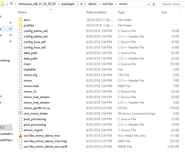Select post_processing C Source File
Screen dimensions: 185x154
coord(99,119)
